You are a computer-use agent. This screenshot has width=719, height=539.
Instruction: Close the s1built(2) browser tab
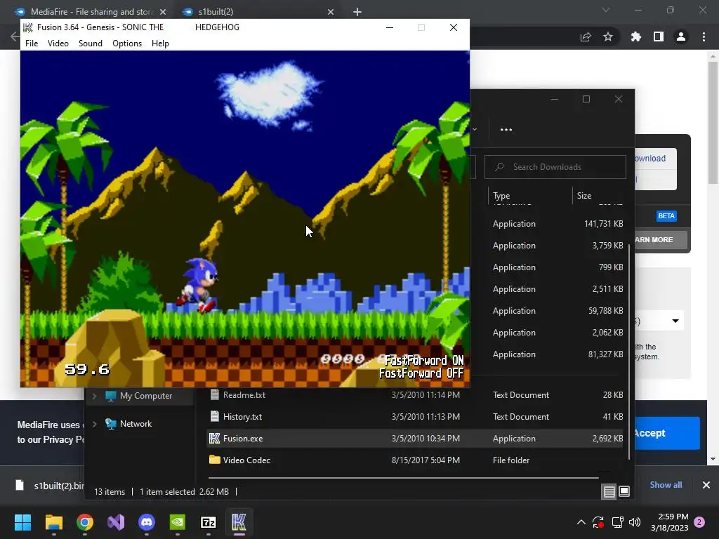tap(331, 12)
